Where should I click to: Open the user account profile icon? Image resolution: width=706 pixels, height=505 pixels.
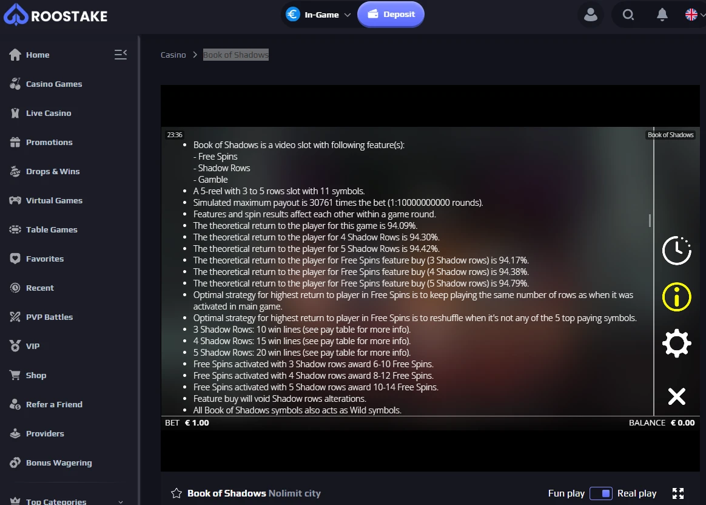point(590,15)
